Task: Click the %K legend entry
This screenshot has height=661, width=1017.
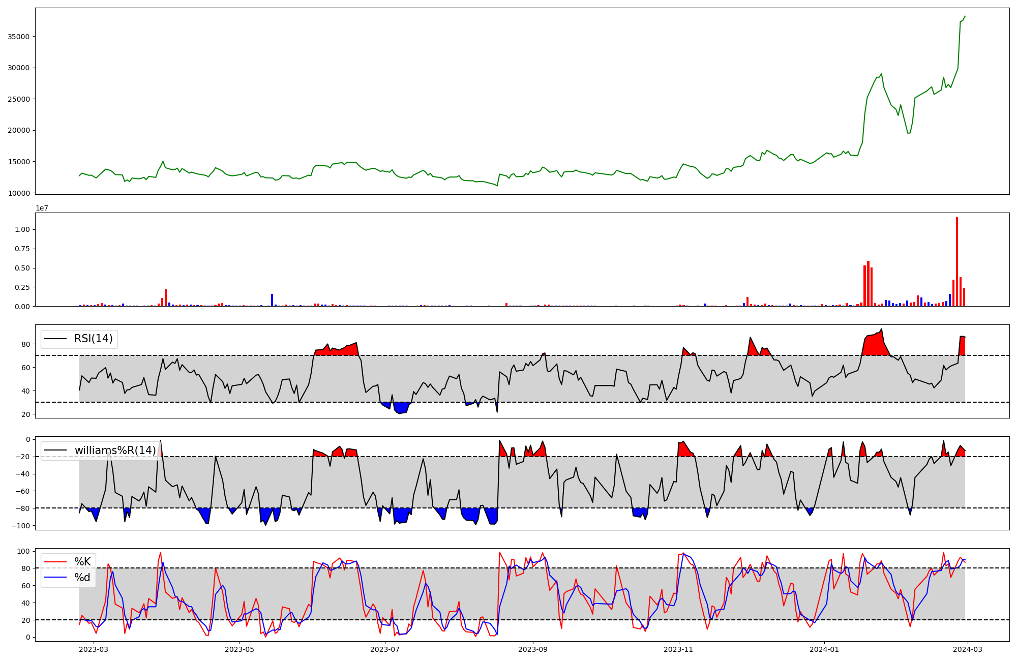Action: click(x=82, y=562)
